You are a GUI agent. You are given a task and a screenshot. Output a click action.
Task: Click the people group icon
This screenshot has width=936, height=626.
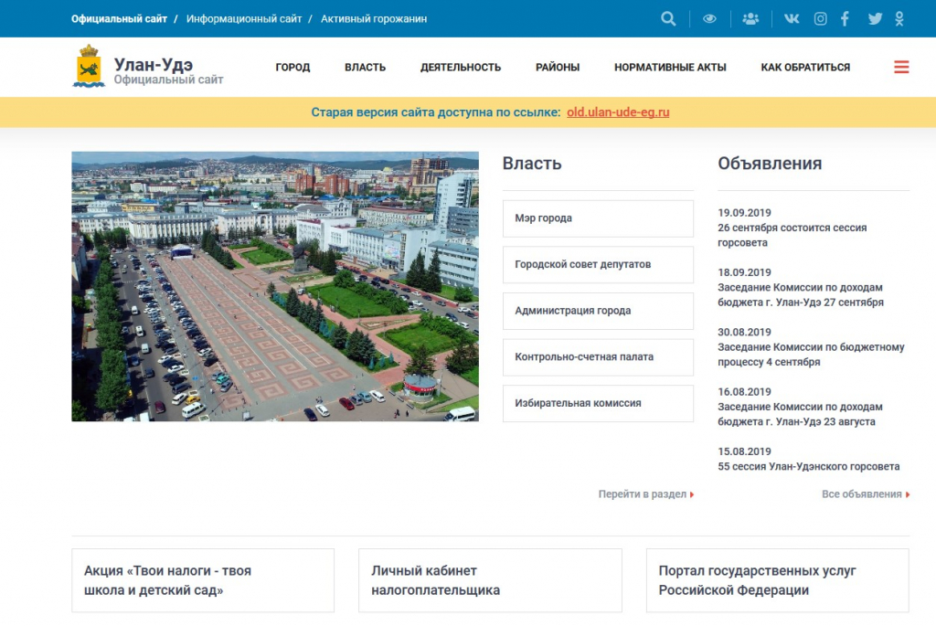[750, 18]
